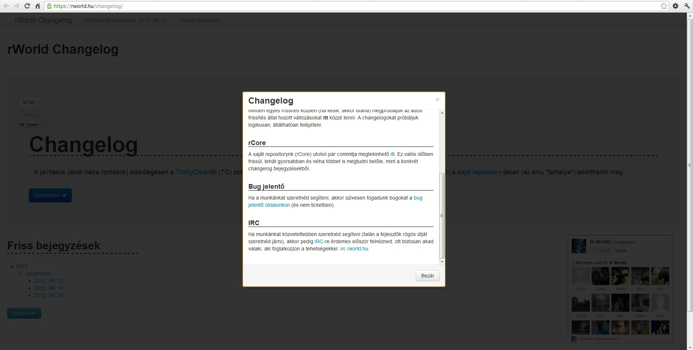The width and height of the screenshot is (693, 350).
Task: Click the browser forward arrow
Action: pos(17,6)
